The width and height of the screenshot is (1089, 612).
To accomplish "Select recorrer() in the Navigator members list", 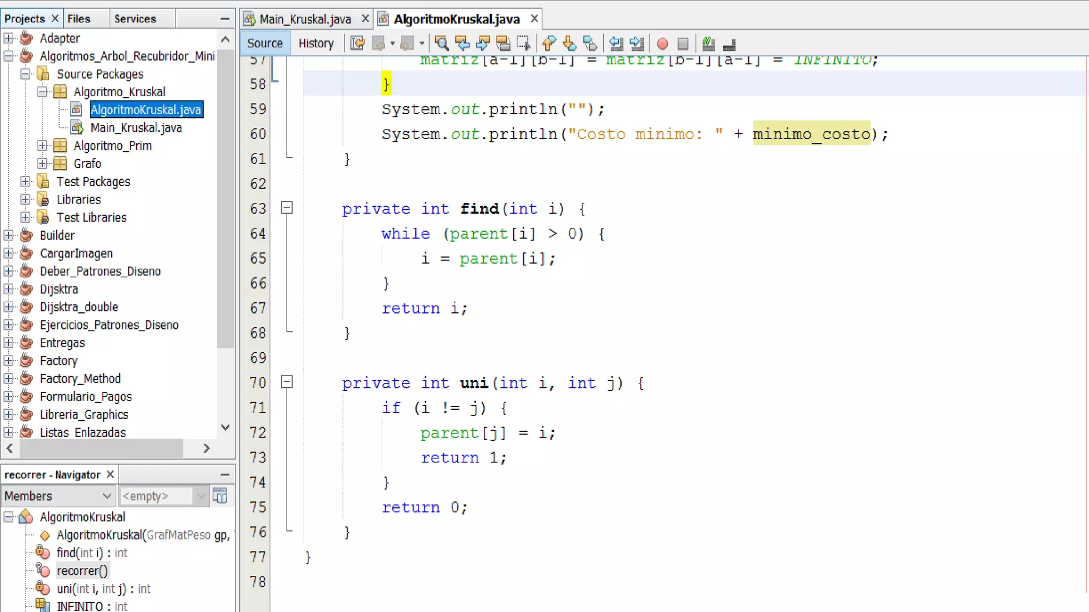I will (x=82, y=571).
